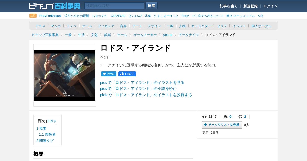Open works count 2 link
The height and width of the screenshot is (161, 307).
[245, 117]
